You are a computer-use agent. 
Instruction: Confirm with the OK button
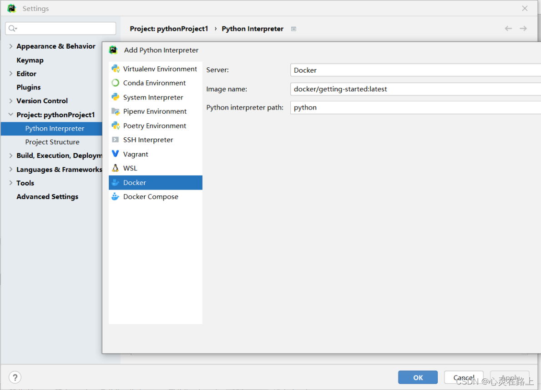(x=418, y=377)
